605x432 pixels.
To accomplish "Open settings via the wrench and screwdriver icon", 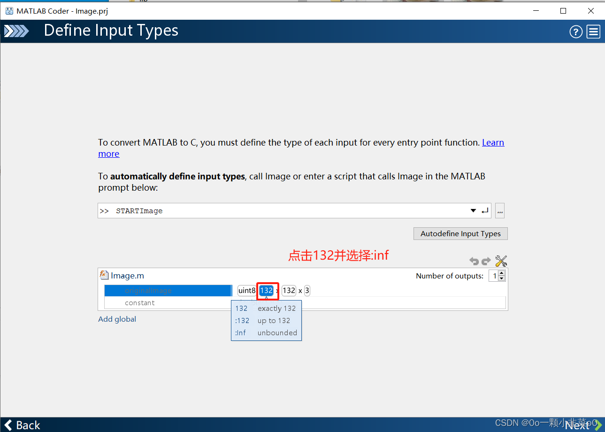I will [x=501, y=261].
